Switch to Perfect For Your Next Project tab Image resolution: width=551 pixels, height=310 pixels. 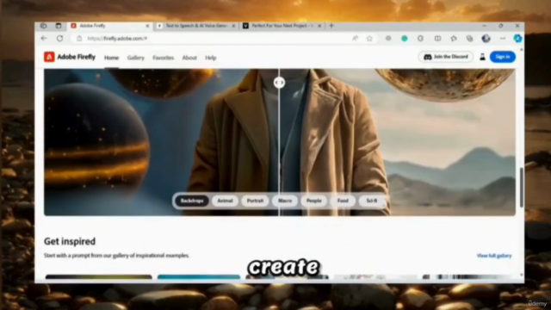(x=282, y=26)
